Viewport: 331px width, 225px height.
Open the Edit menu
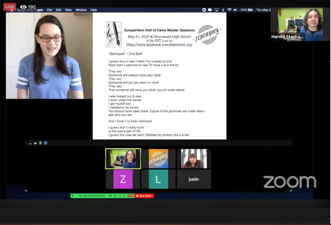[58, 10]
